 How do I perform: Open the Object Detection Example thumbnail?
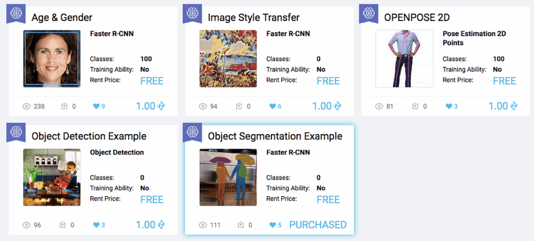[x=52, y=177]
